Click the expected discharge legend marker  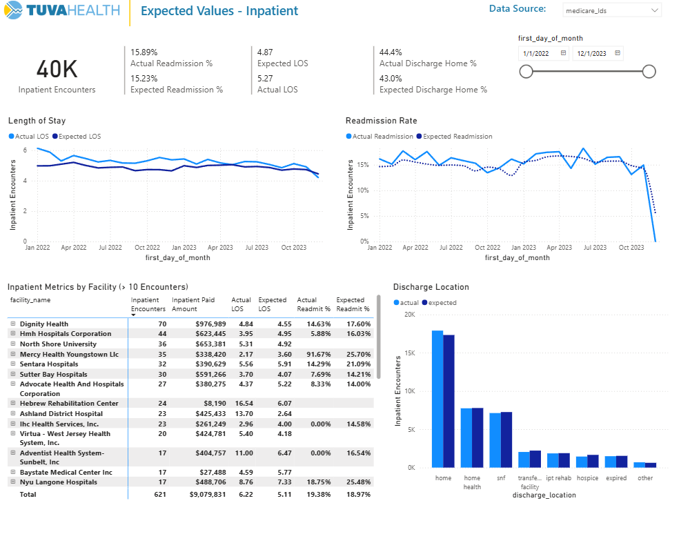(x=424, y=302)
